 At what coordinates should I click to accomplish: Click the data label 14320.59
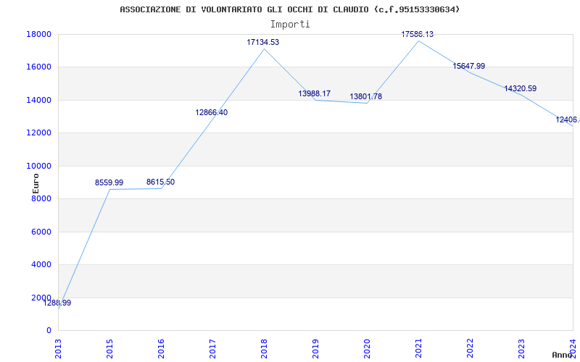pyautogui.click(x=521, y=88)
